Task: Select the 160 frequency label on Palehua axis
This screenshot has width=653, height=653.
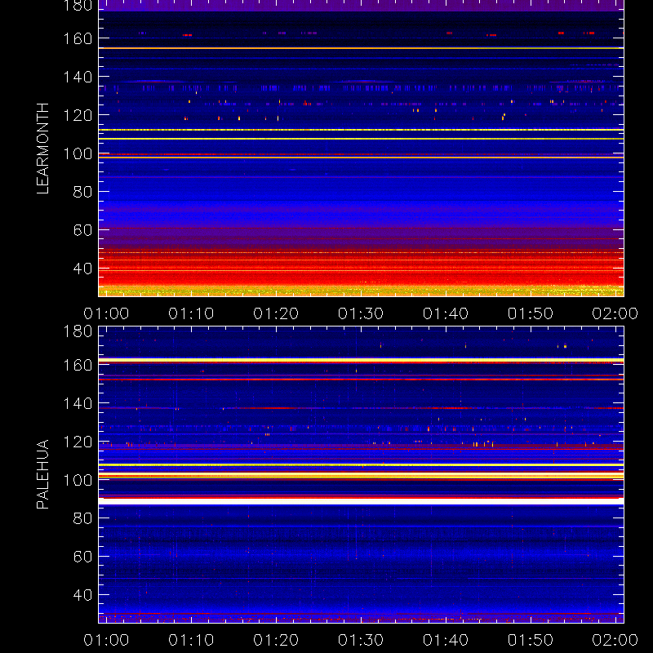Action: coord(78,365)
